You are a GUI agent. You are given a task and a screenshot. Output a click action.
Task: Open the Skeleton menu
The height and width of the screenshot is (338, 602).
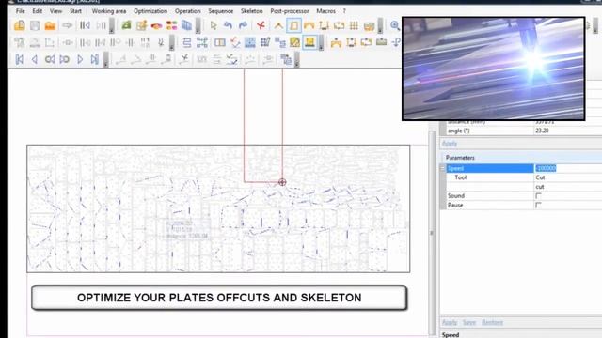click(252, 11)
